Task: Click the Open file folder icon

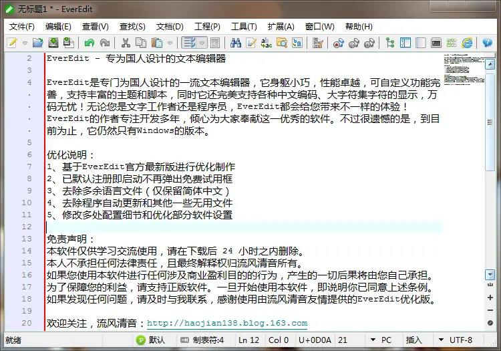Action: (38, 43)
